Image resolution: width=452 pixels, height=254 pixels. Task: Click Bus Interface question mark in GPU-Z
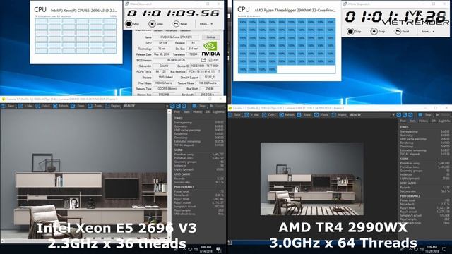coord(219,71)
